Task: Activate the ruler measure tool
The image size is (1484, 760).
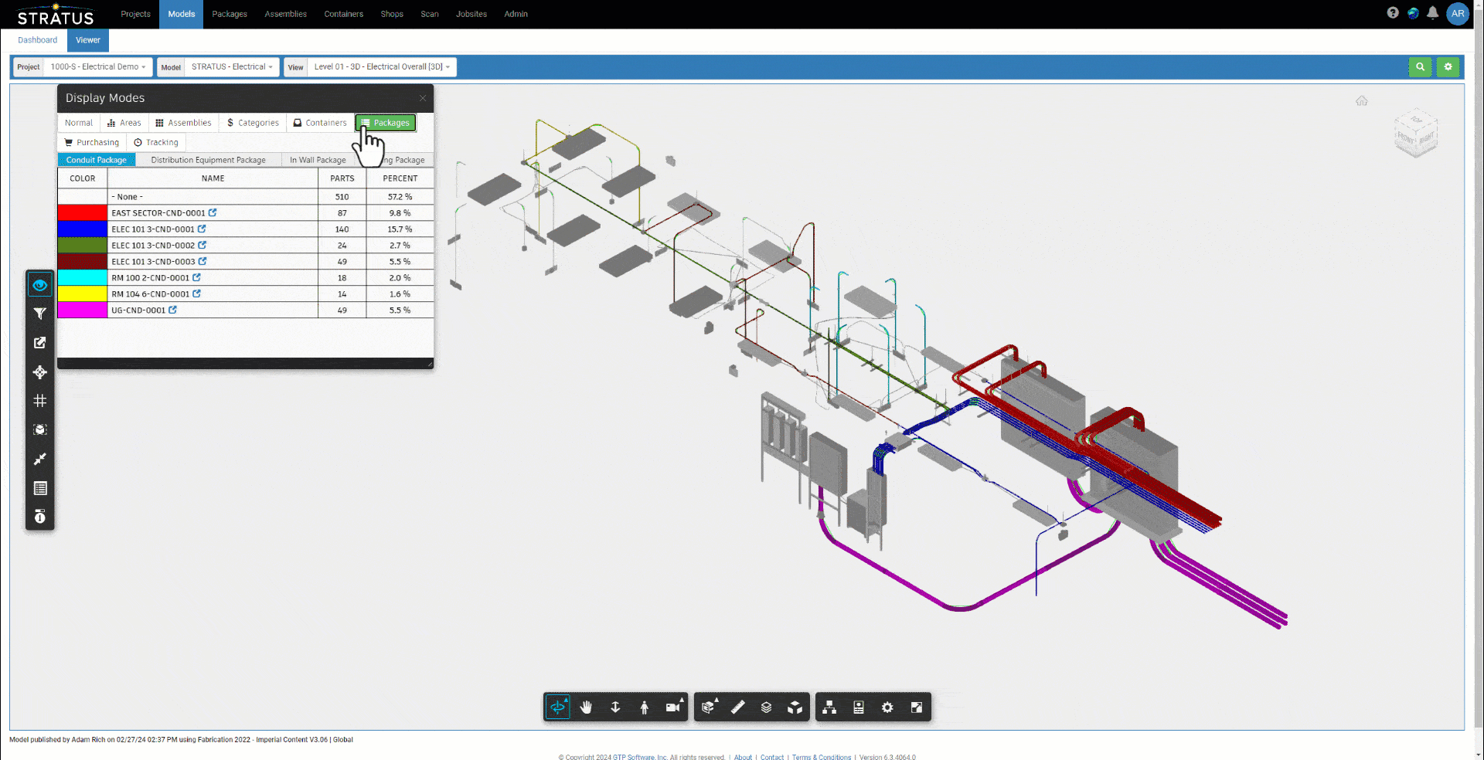Action: (737, 707)
